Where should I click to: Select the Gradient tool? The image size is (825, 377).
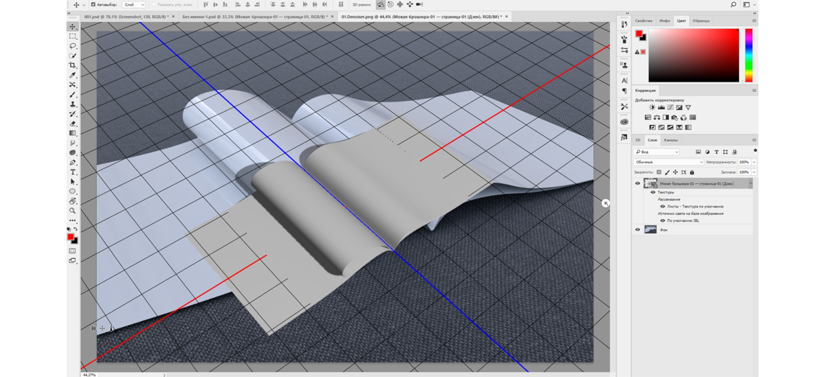[x=73, y=133]
